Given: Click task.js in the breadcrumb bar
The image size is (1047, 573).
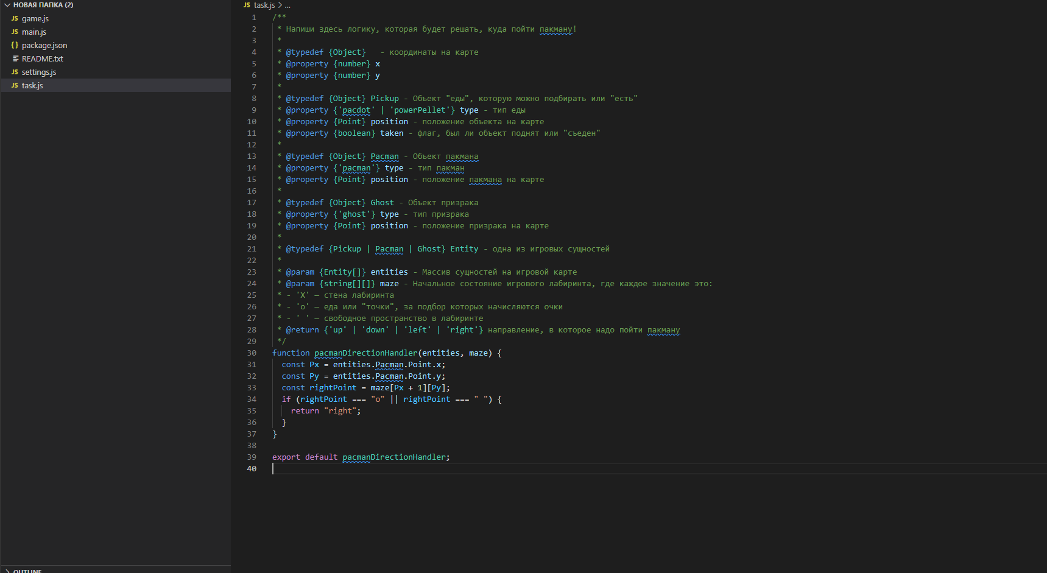Looking at the screenshot, I should [264, 5].
